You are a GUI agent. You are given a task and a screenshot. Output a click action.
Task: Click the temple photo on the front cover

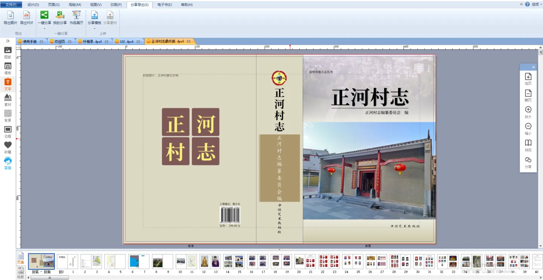click(369, 170)
